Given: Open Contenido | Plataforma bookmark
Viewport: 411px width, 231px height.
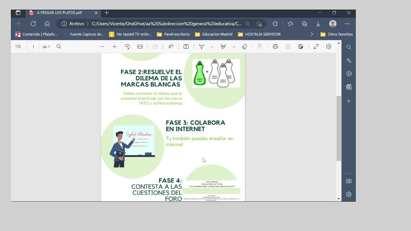Looking at the screenshot, I should 36,34.
